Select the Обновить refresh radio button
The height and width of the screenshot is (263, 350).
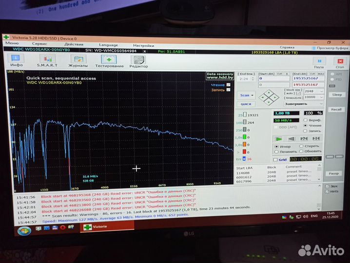[301, 151]
